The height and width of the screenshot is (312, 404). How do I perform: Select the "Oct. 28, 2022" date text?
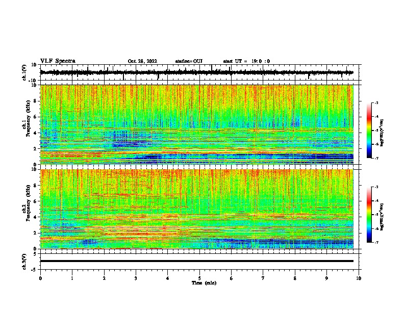(x=142, y=61)
